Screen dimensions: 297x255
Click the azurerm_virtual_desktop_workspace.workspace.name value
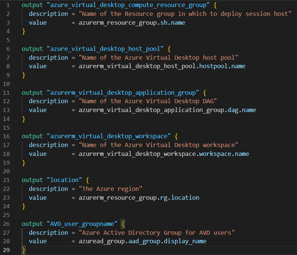point(164,154)
